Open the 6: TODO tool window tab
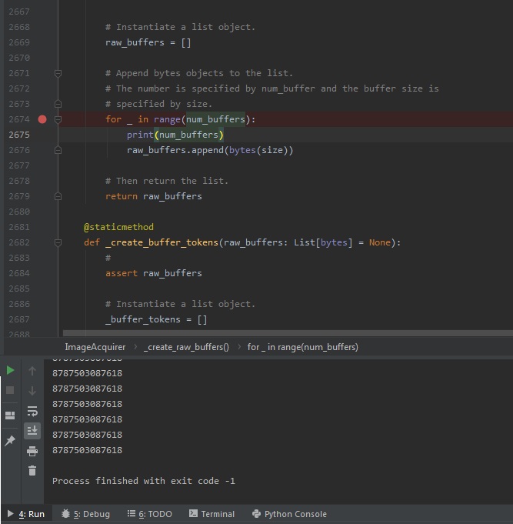Viewport: 513px width, 524px height. tap(150, 514)
